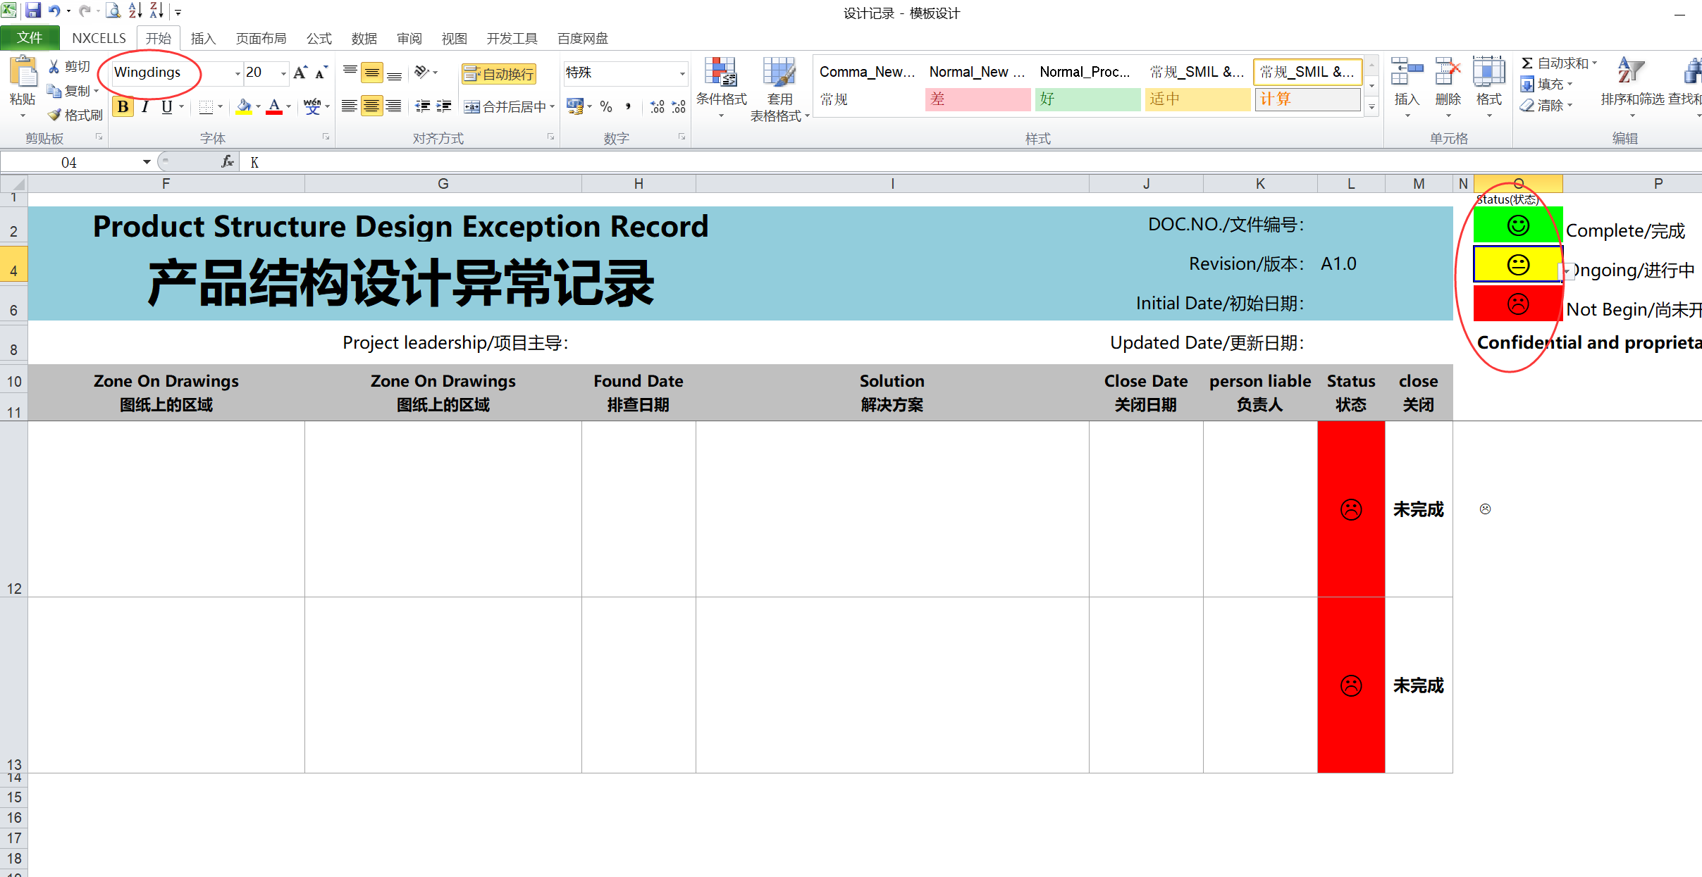Viewport: 1702px width, 877px height.
Task: Sort descending Z to A icon
Action: point(156,11)
